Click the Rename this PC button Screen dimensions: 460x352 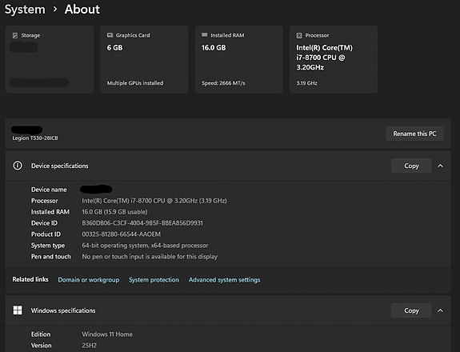[414, 134]
